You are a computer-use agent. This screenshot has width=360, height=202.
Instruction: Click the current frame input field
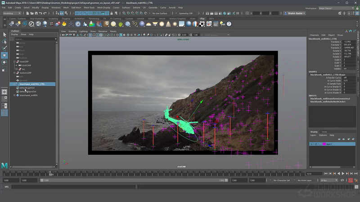click(x=314, y=174)
